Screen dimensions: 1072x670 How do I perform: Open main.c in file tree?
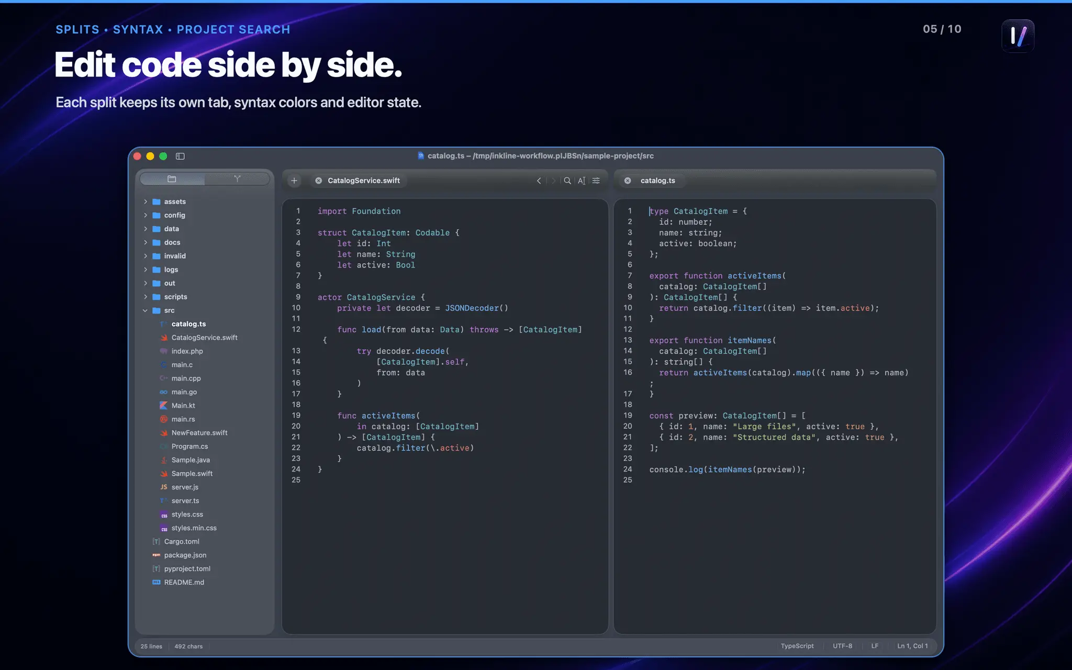(x=182, y=365)
